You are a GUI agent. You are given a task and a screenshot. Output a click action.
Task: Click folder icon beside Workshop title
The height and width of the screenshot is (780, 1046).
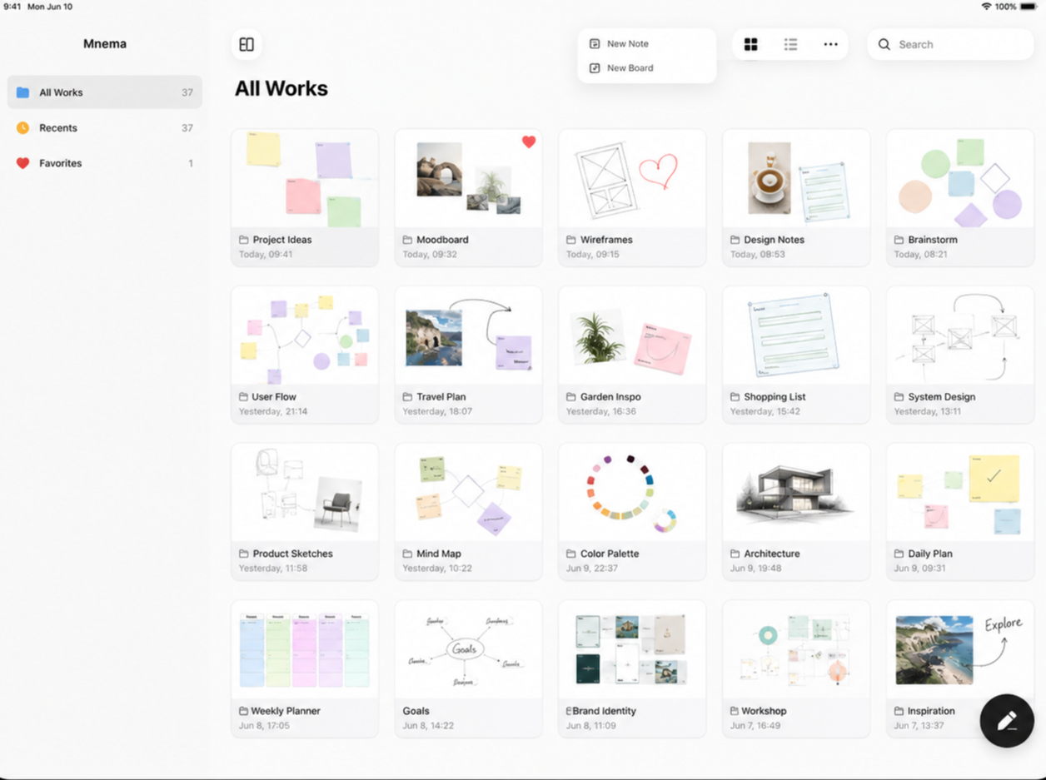[x=735, y=711]
